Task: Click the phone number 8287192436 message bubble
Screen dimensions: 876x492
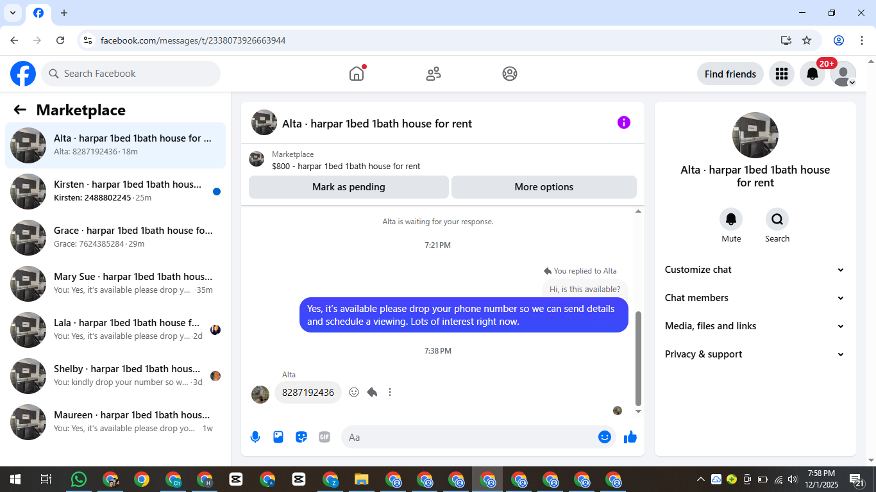Action: [308, 392]
